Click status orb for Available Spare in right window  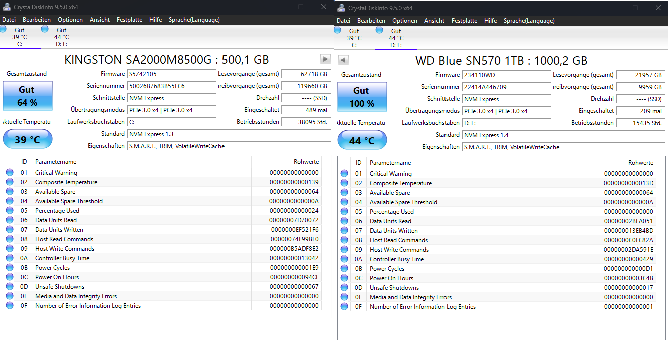pos(344,193)
